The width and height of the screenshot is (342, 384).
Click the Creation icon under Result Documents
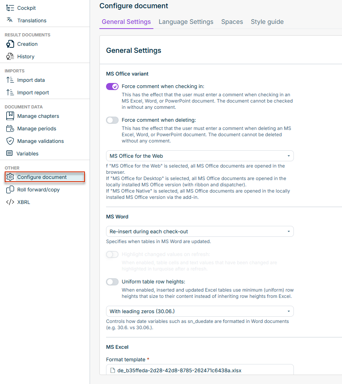click(10, 44)
